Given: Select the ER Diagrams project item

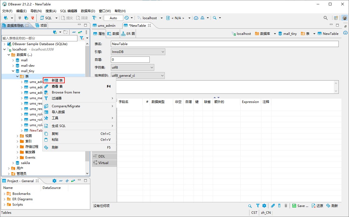Looking at the screenshot, I should [x=22, y=199].
